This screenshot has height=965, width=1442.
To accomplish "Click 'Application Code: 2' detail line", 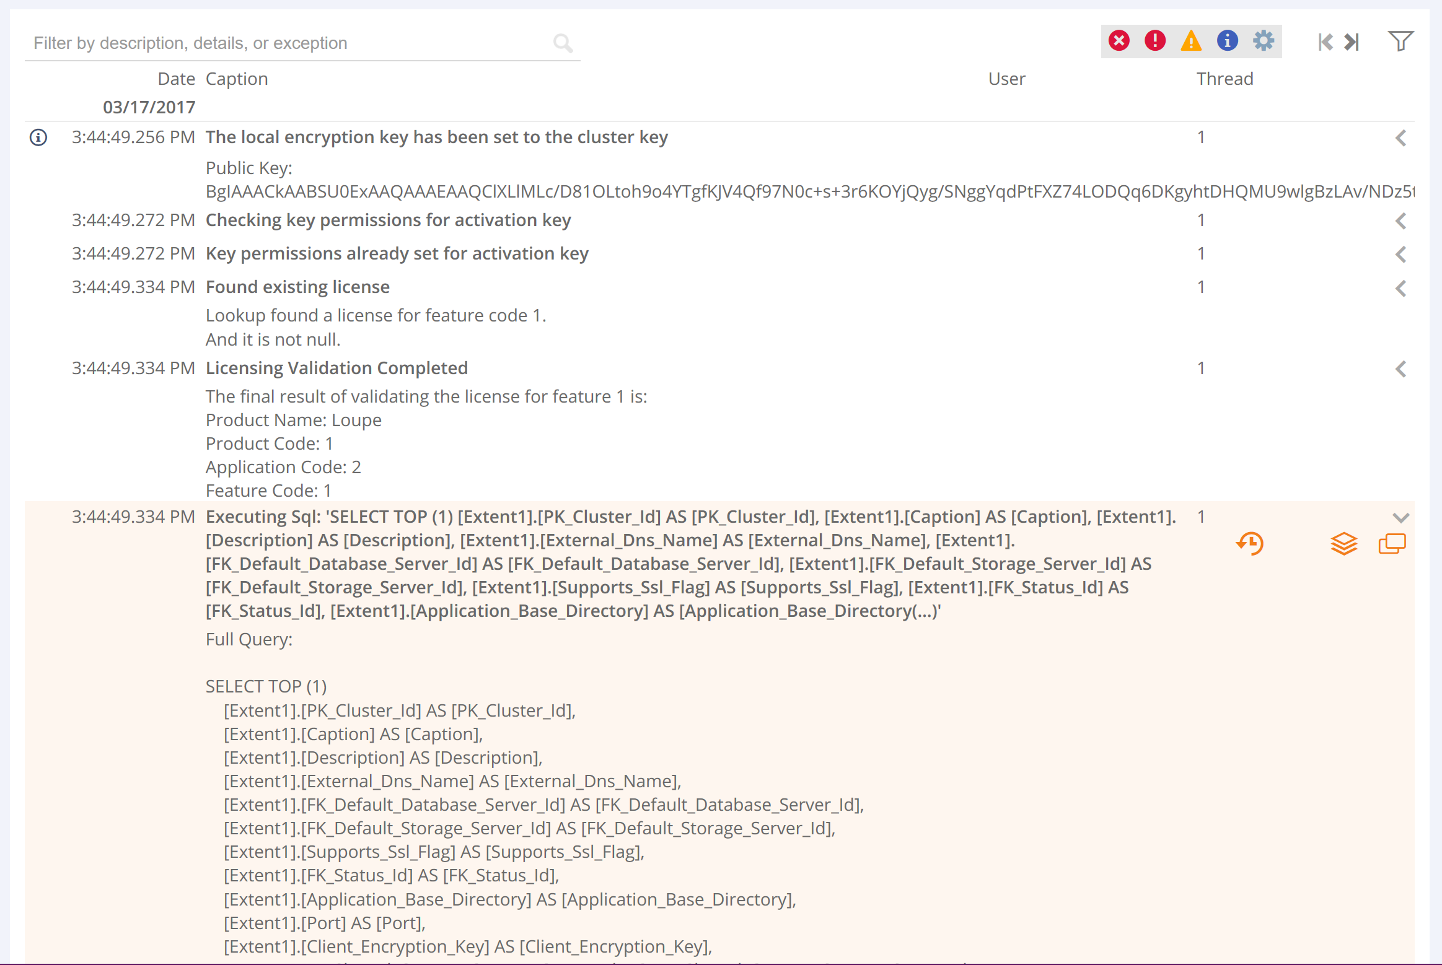I will point(283,467).
